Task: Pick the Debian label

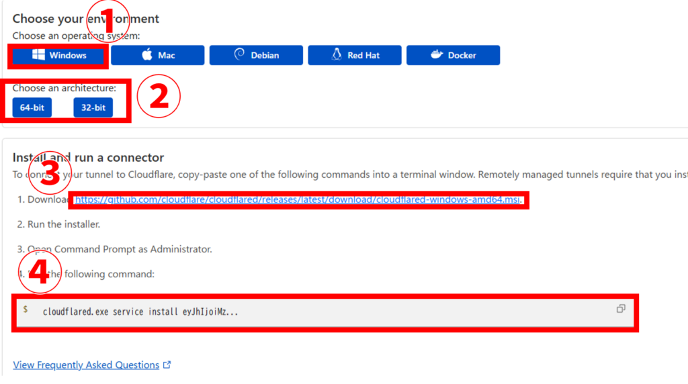Action: tap(265, 55)
